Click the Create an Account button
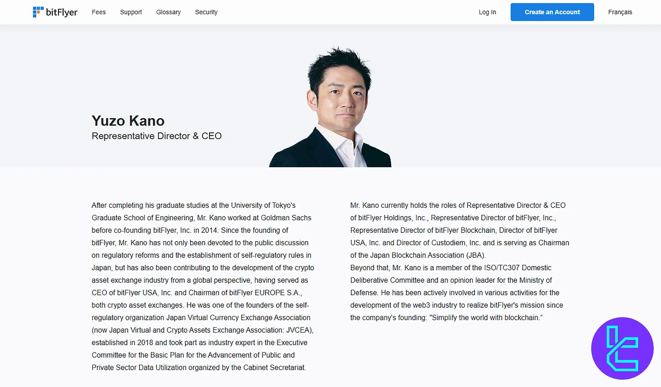 pyautogui.click(x=552, y=12)
